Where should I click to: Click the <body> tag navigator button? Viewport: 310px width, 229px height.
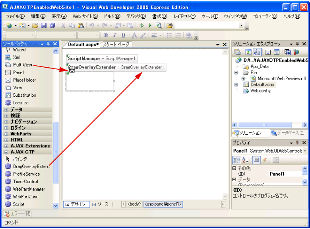[134, 204]
